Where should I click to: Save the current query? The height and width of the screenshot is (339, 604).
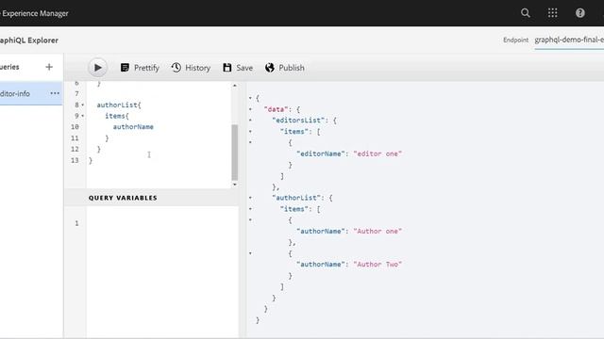[238, 68]
